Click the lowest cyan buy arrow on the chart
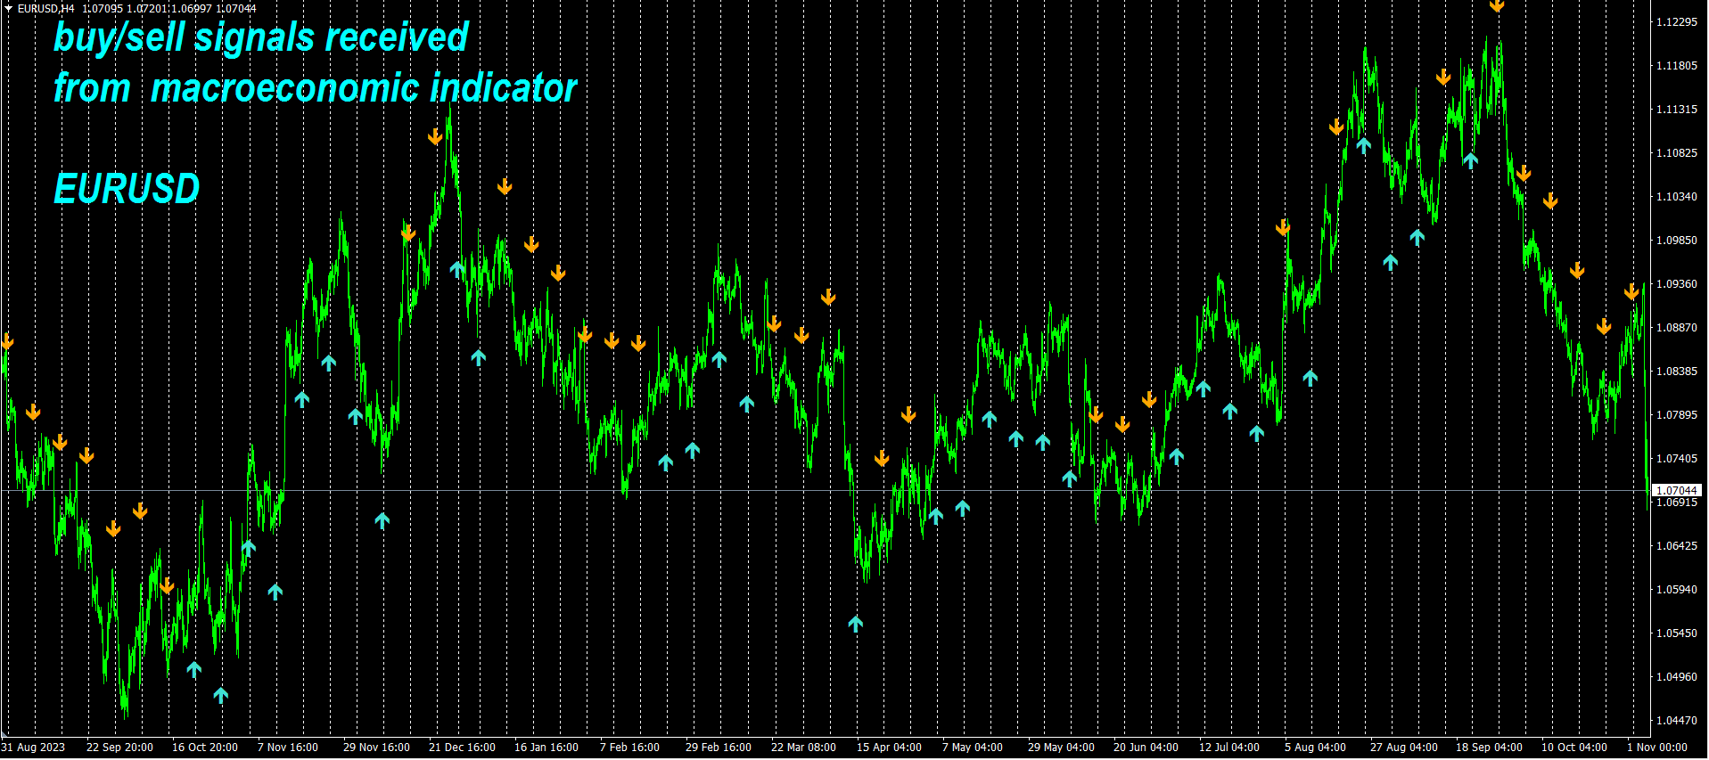Image resolution: width=1709 pixels, height=760 pixels. click(x=221, y=695)
